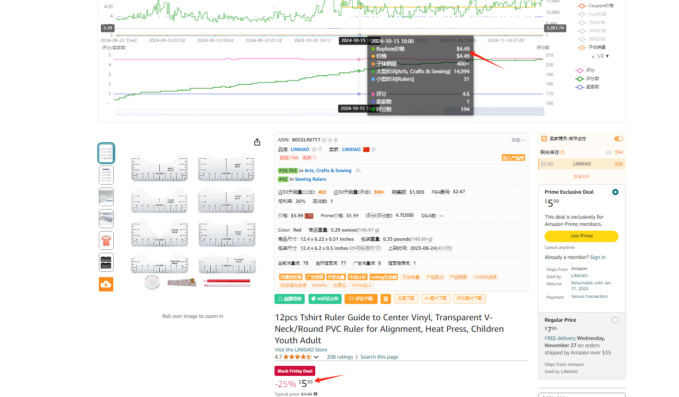Open TikTok达人 tab
This screenshot has height=397, width=679.
(361, 285)
